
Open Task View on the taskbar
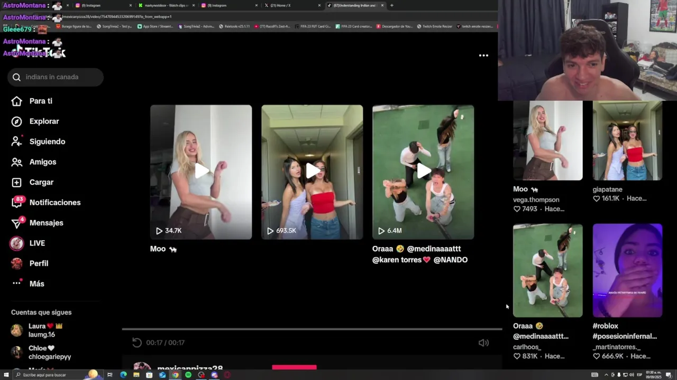tap(110, 375)
